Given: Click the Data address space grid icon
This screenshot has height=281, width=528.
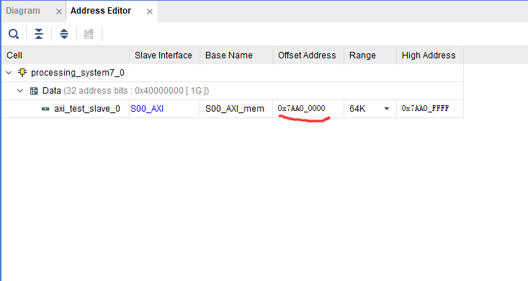Looking at the screenshot, I should [x=34, y=91].
